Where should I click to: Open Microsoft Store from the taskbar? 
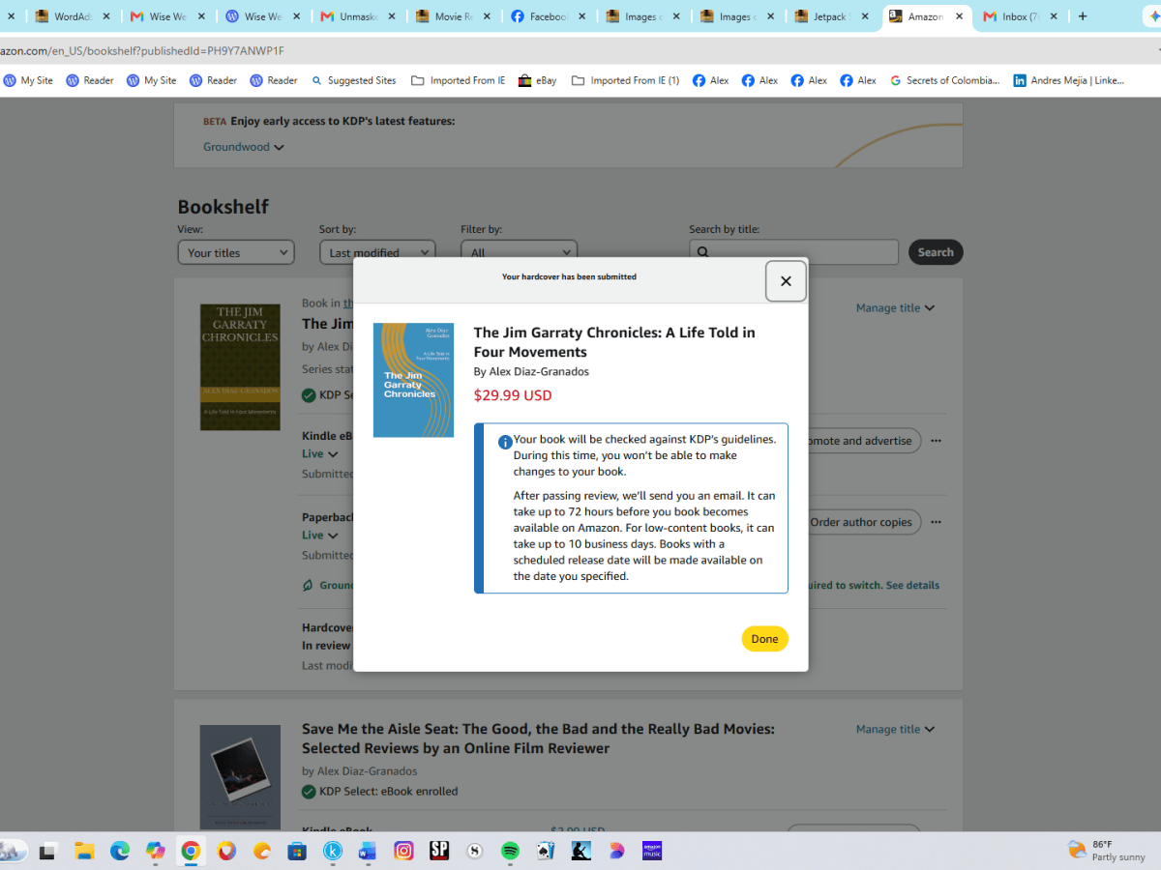click(x=297, y=851)
